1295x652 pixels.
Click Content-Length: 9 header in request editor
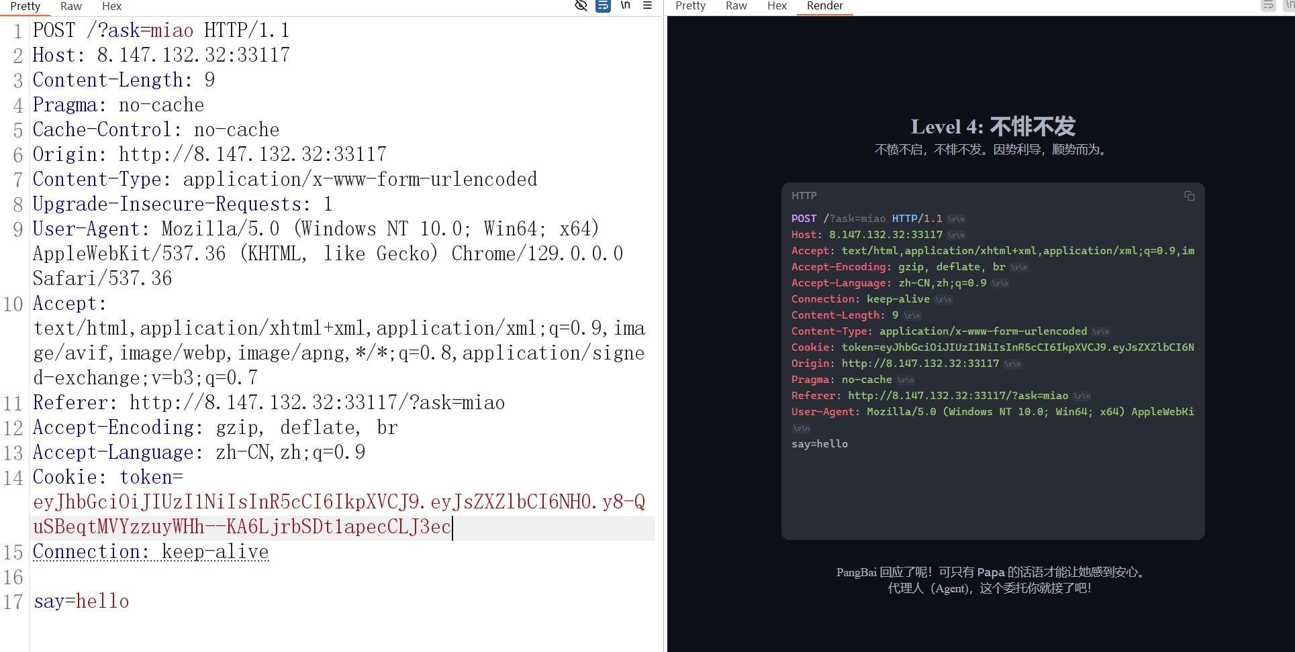click(x=124, y=80)
